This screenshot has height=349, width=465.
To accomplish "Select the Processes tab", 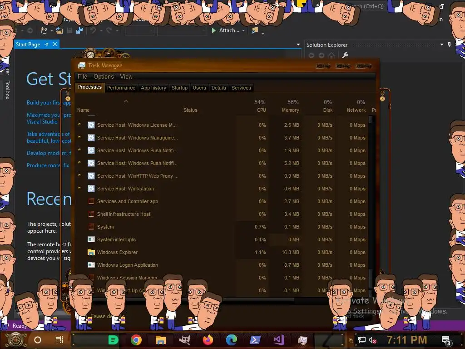I will click(90, 87).
